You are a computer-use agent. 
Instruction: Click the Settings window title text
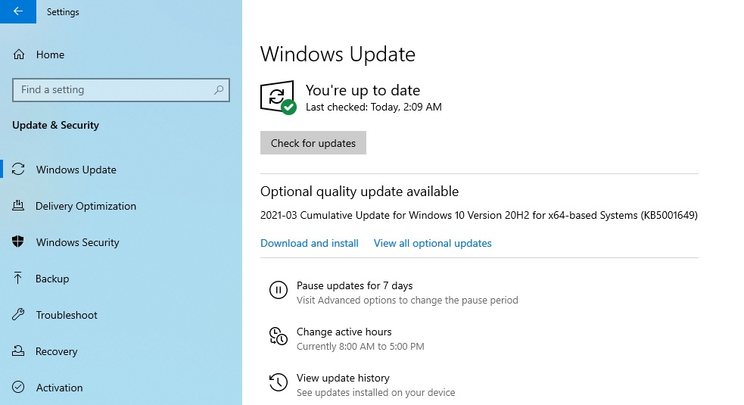point(63,12)
